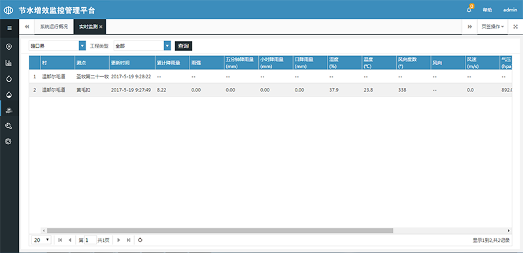Open the bar chart statistics sidebar icon
Viewport: 523px width, 253px height.
click(x=9, y=63)
